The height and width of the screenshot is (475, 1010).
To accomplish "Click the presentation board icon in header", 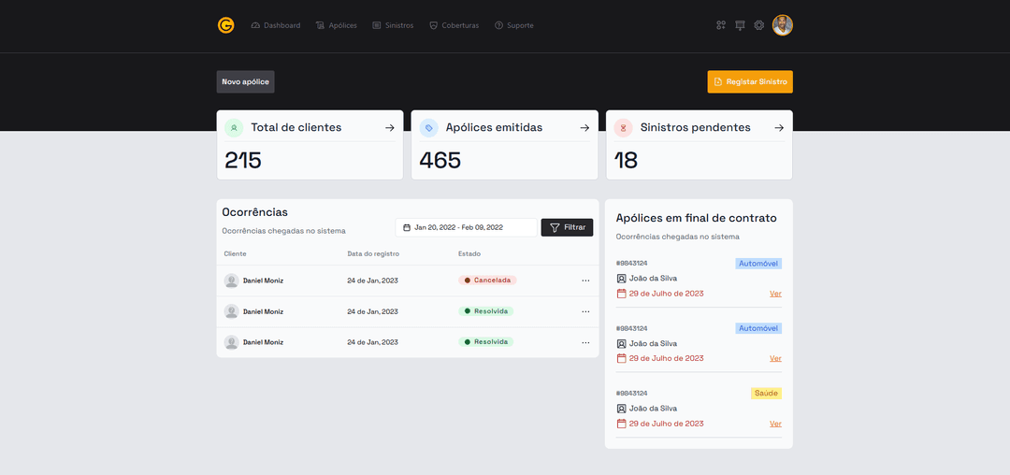I will 740,25.
